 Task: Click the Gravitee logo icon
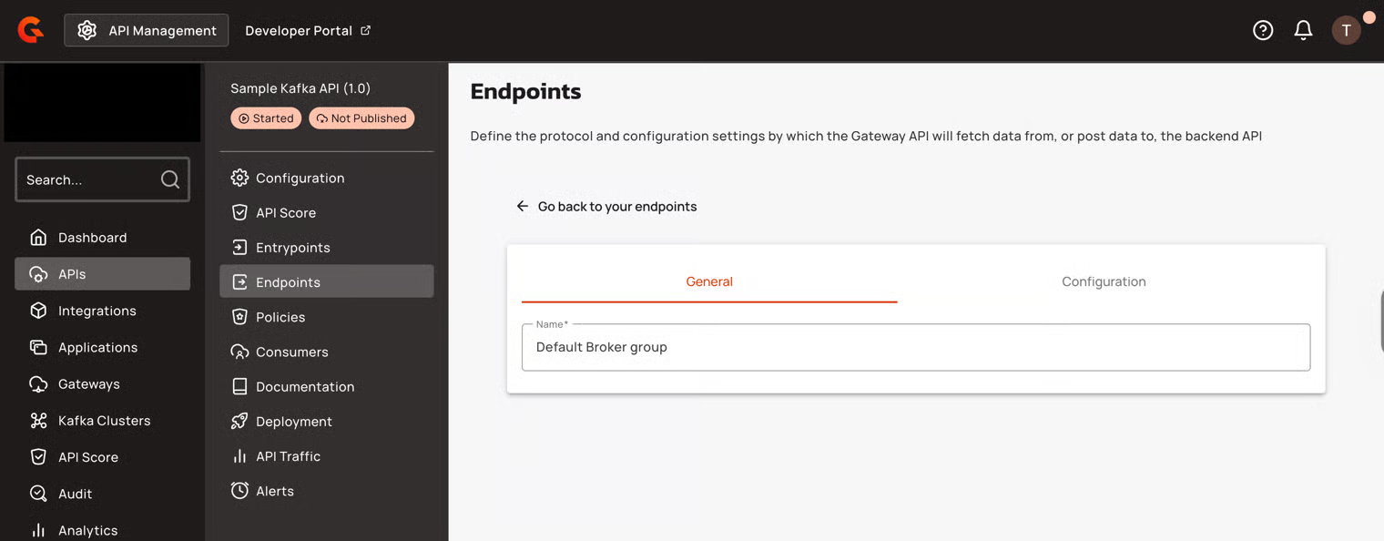coord(31,30)
